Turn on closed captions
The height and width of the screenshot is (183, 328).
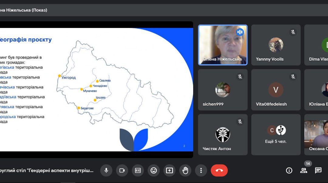(138, 171)
